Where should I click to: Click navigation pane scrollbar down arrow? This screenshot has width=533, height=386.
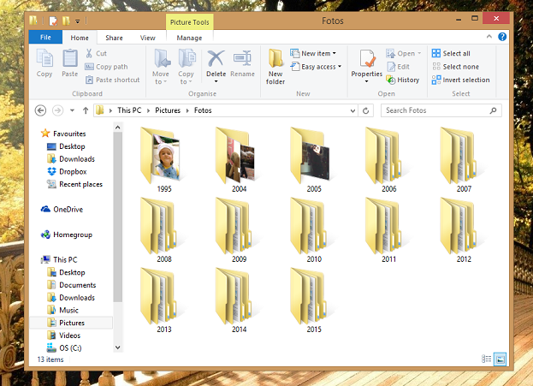(x=117, y=347)
